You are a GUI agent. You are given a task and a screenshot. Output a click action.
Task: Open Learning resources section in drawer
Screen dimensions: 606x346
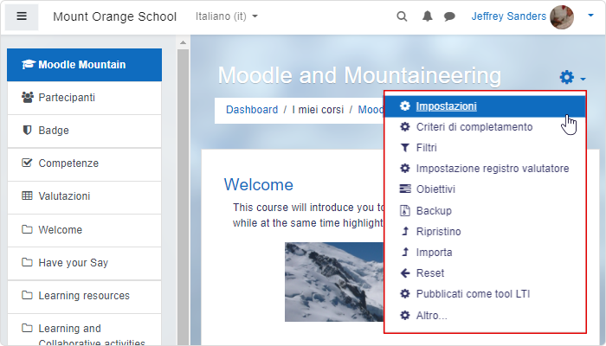pyautogui.click(x=84, y=296)
